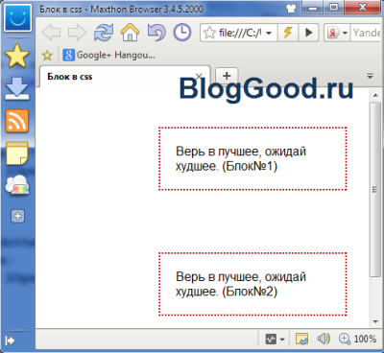Viewport: 384px width, 353px height.
Task: Select the 'Блок в css' tab
Action: [x=125, y=77]
